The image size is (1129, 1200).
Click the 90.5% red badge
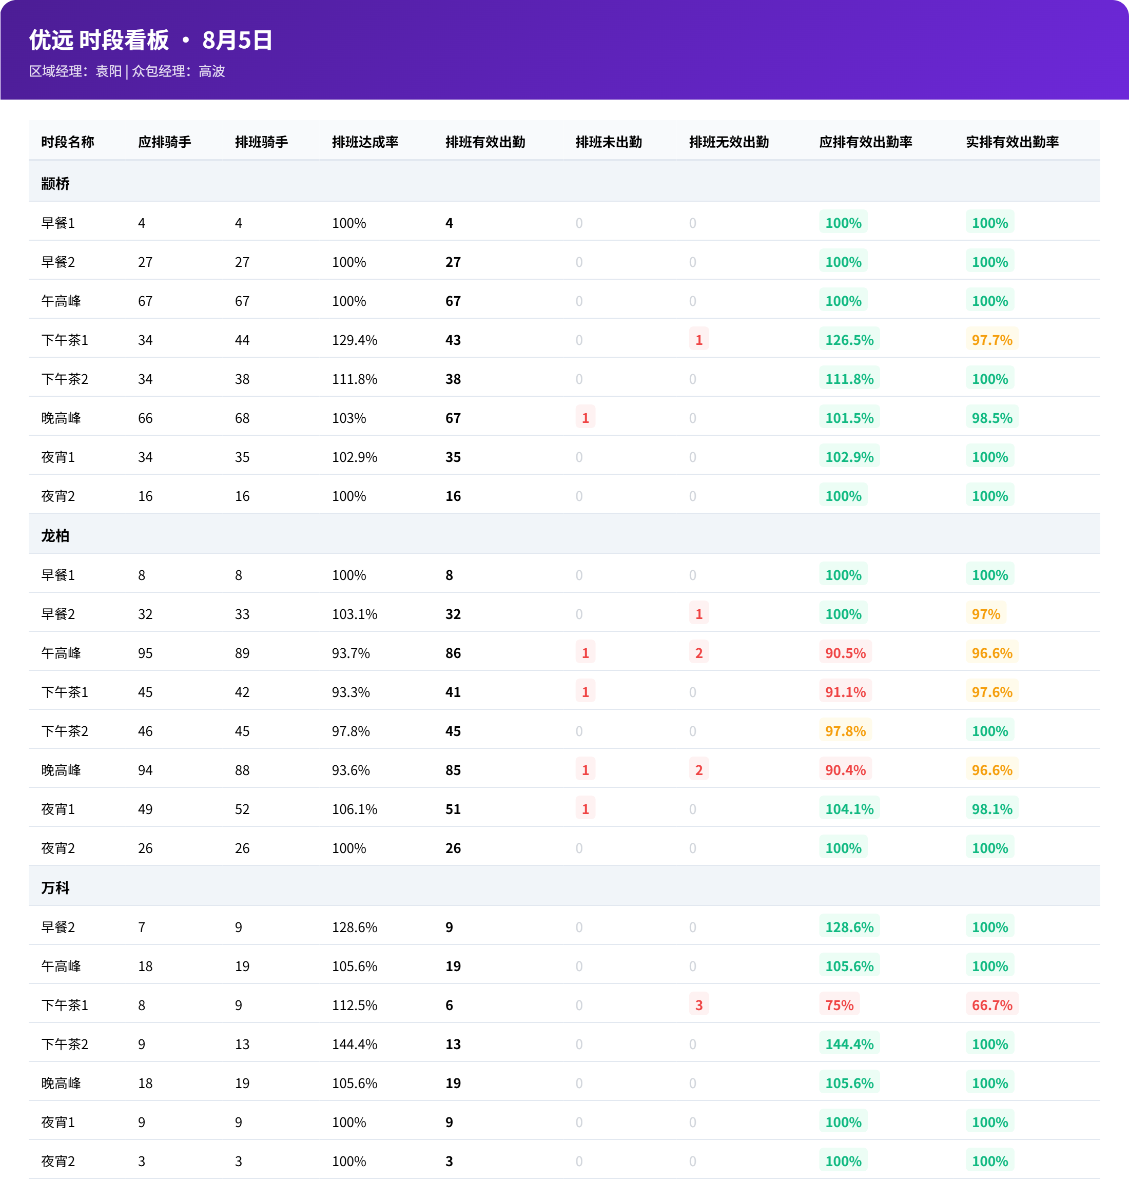point(845,652)
